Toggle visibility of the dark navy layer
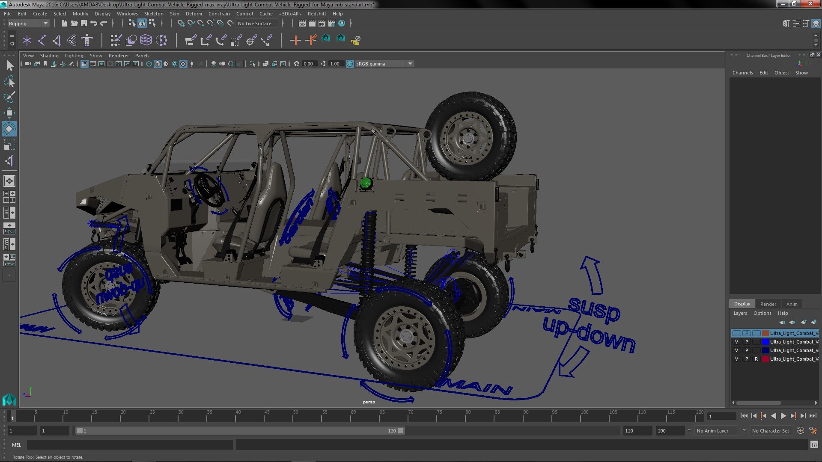 (736, 350)
